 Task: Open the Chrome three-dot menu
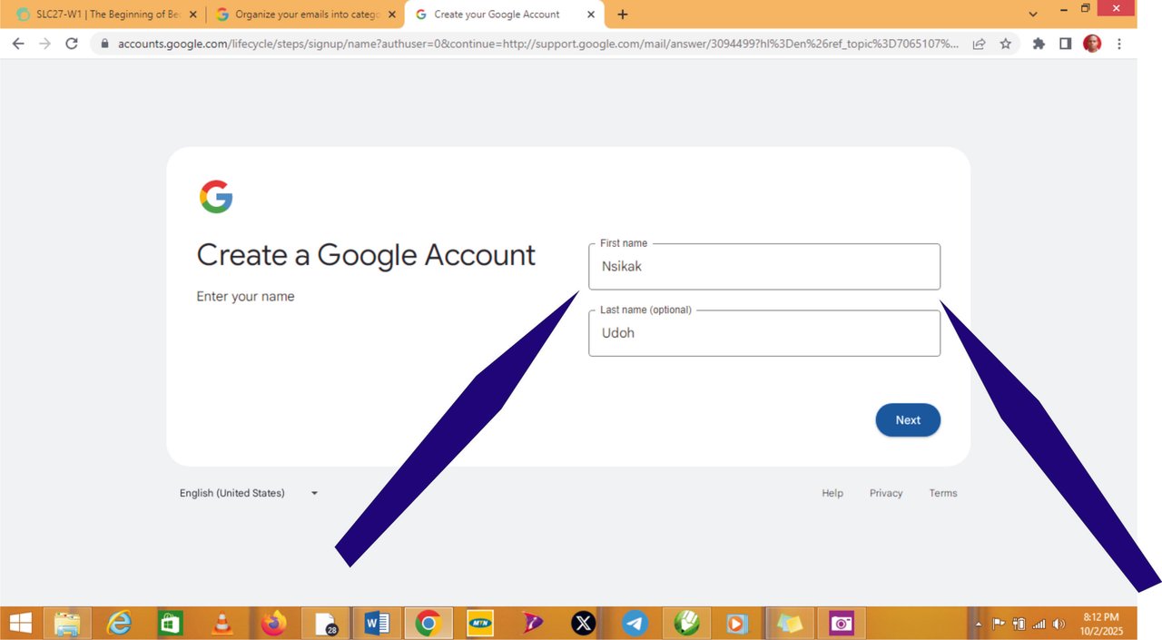[1118, 44]
